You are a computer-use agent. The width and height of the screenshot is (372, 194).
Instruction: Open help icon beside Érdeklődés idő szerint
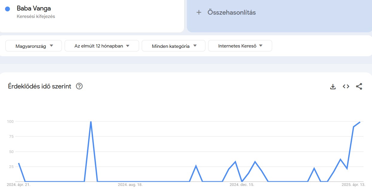click(79, 86)
